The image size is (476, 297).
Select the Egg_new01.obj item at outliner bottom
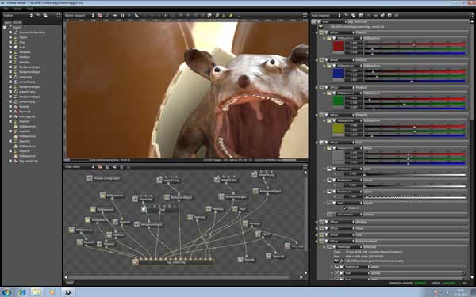pos(29,161)
